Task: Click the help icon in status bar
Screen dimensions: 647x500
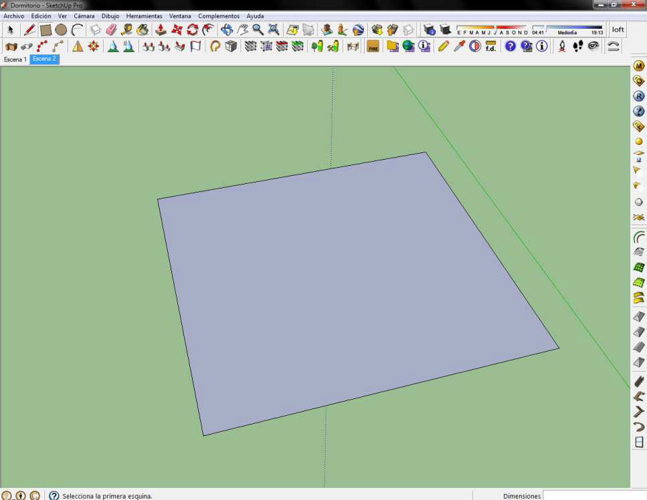Action: pos(54,496)
